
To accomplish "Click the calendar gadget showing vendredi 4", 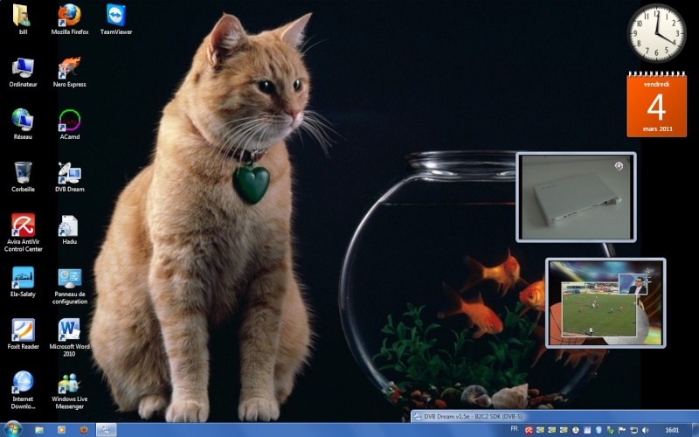I will point(656,103).
